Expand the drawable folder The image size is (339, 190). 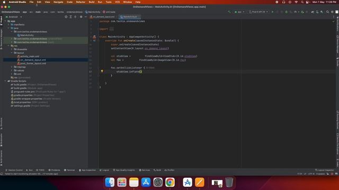12,49
